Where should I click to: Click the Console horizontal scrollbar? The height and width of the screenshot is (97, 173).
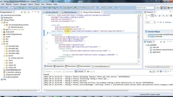pos(87,90)
